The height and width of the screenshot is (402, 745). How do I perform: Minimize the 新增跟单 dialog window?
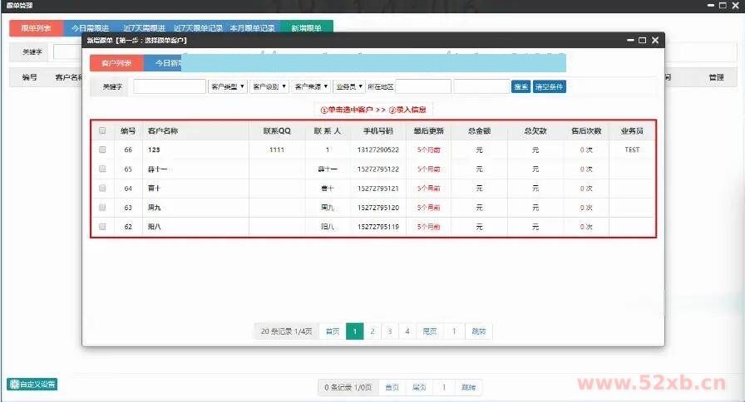point(629,41)
